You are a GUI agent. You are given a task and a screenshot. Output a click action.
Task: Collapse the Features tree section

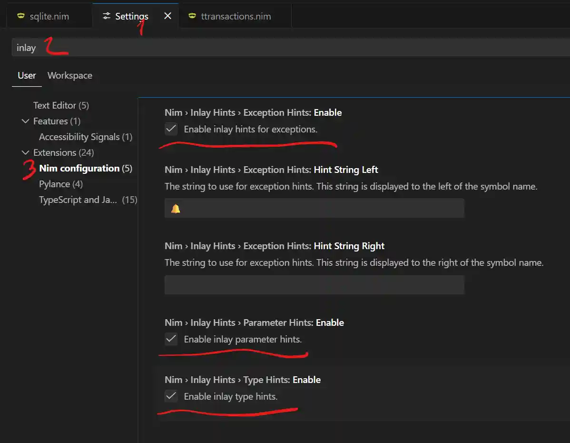click(x=26, y=121)
